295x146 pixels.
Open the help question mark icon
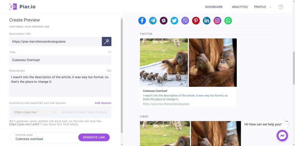(x=281, y=7)
